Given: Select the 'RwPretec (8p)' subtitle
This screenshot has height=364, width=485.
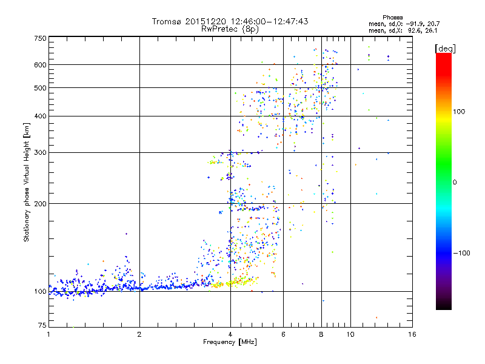Looking at the screenshot, I should 230,29.
